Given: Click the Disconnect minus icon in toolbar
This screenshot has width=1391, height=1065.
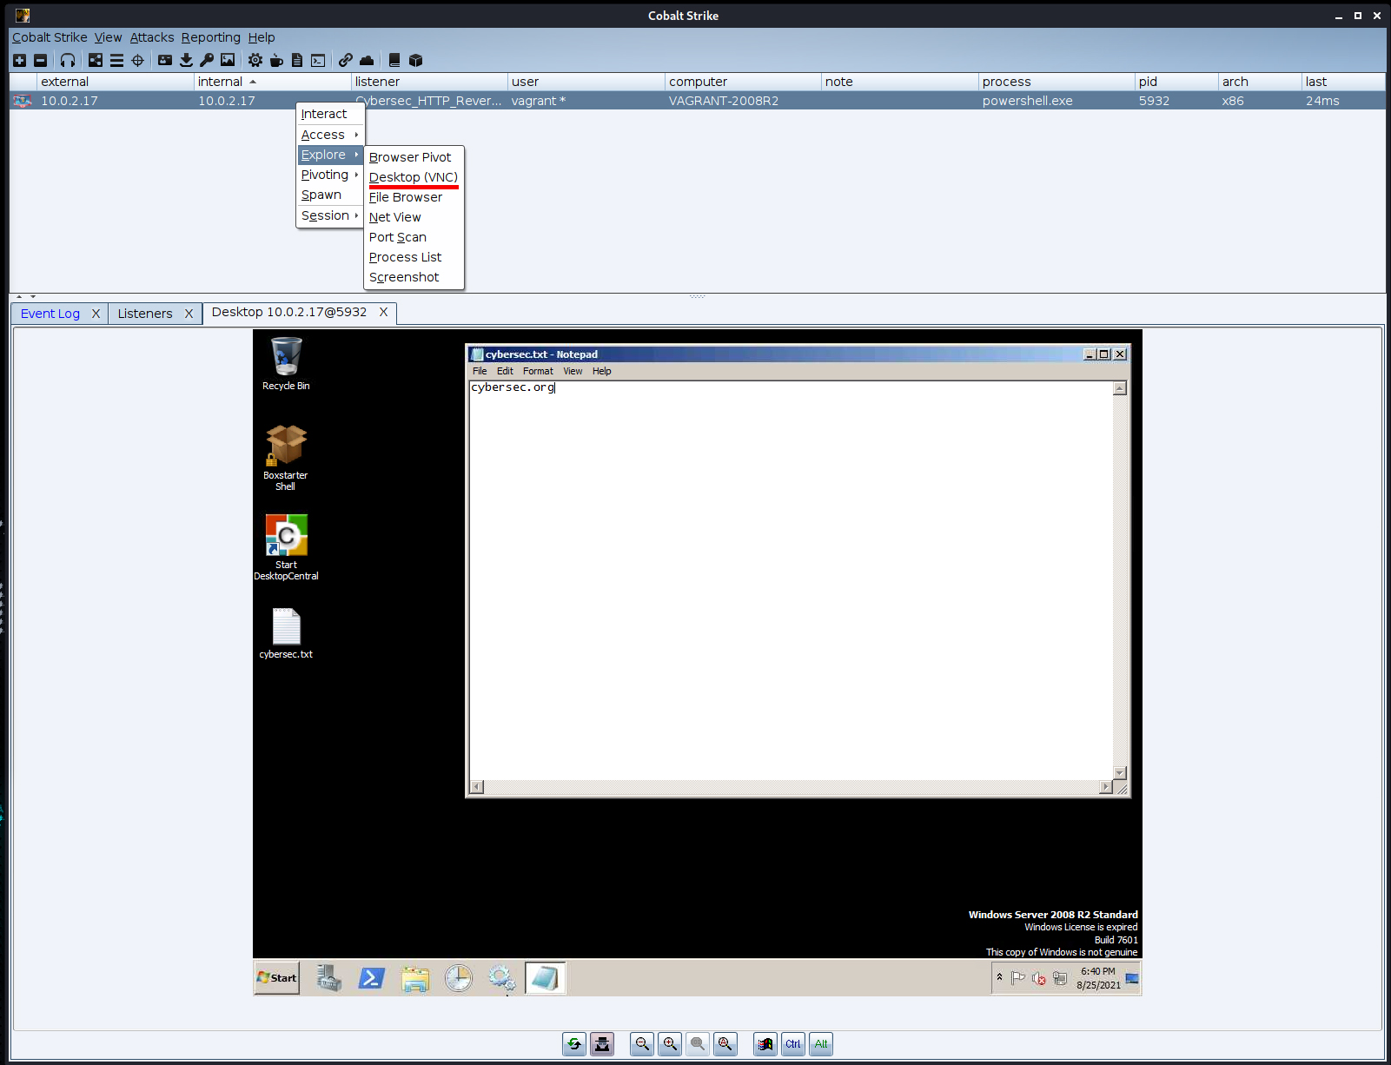Looking at the screenshot, I should (40, 60).
